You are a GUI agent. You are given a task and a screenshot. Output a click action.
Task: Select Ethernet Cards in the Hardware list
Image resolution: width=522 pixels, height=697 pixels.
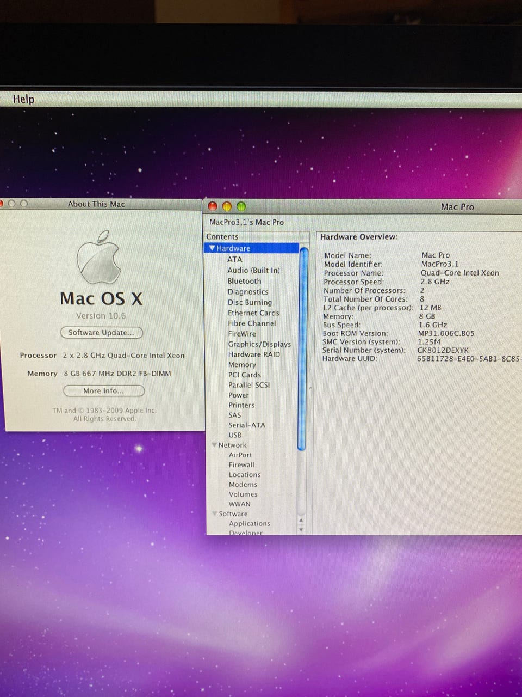click(x=253, y=313)
